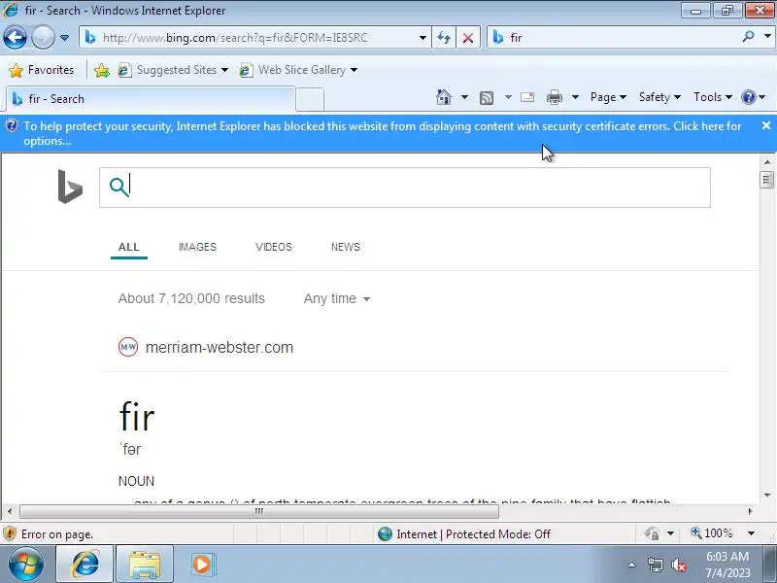The width and height of the screenshot is (777, 583).
Task: Click the status bar privacy lock icon
Action: [651, 533]
